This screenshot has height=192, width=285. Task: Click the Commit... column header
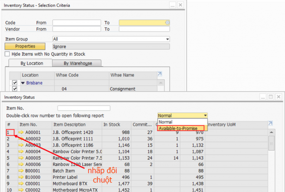tap(142, 125)
